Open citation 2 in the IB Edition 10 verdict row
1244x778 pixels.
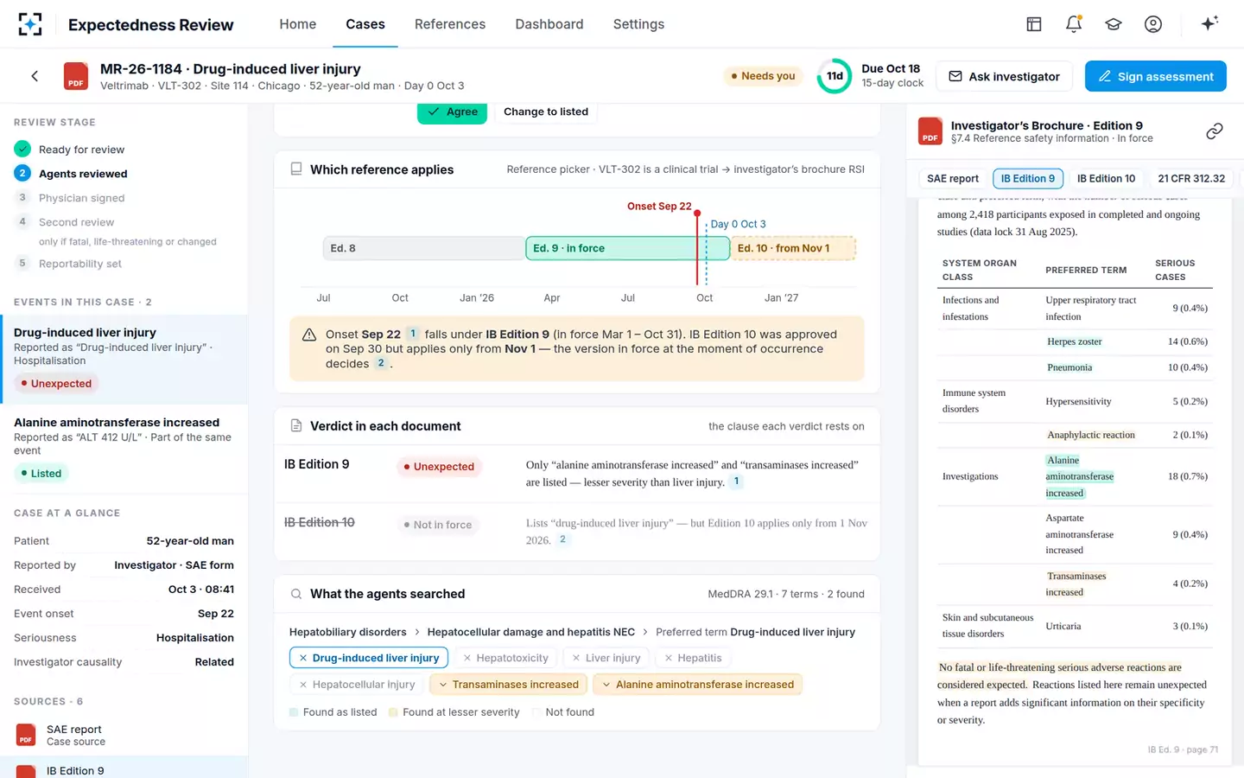coord(562,539)
